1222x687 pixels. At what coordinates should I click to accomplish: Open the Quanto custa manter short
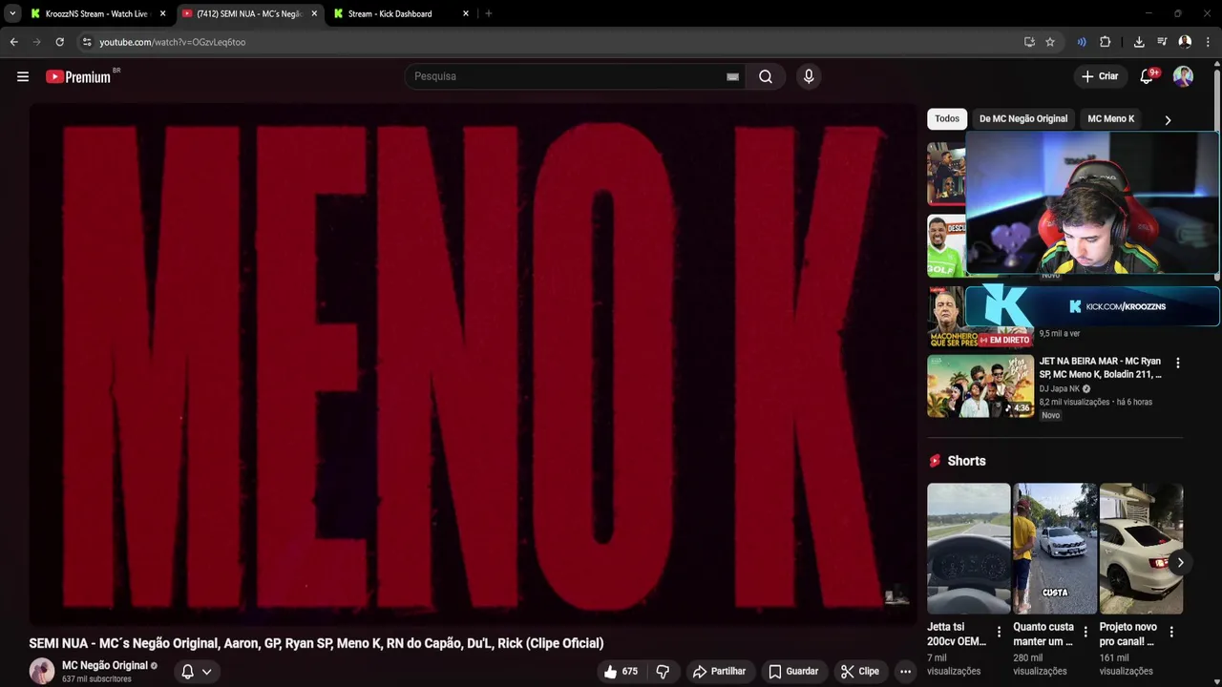pos(1055,549)
